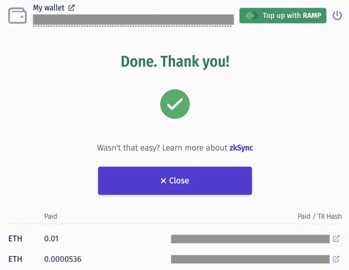Click the Paid column header
The image size is (349, 270).
[50, 216]
